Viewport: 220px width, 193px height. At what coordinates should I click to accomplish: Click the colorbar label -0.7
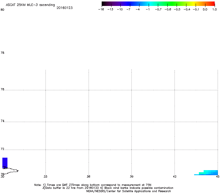(158, 10)
